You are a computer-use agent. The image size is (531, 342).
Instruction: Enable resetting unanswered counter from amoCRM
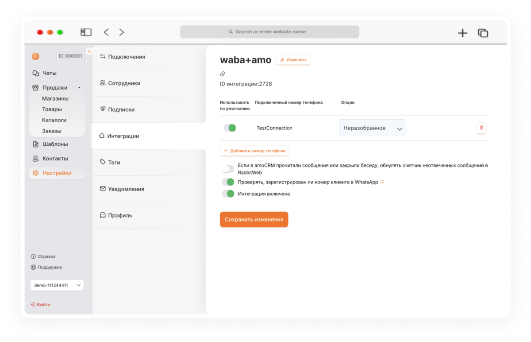(228, 169)
